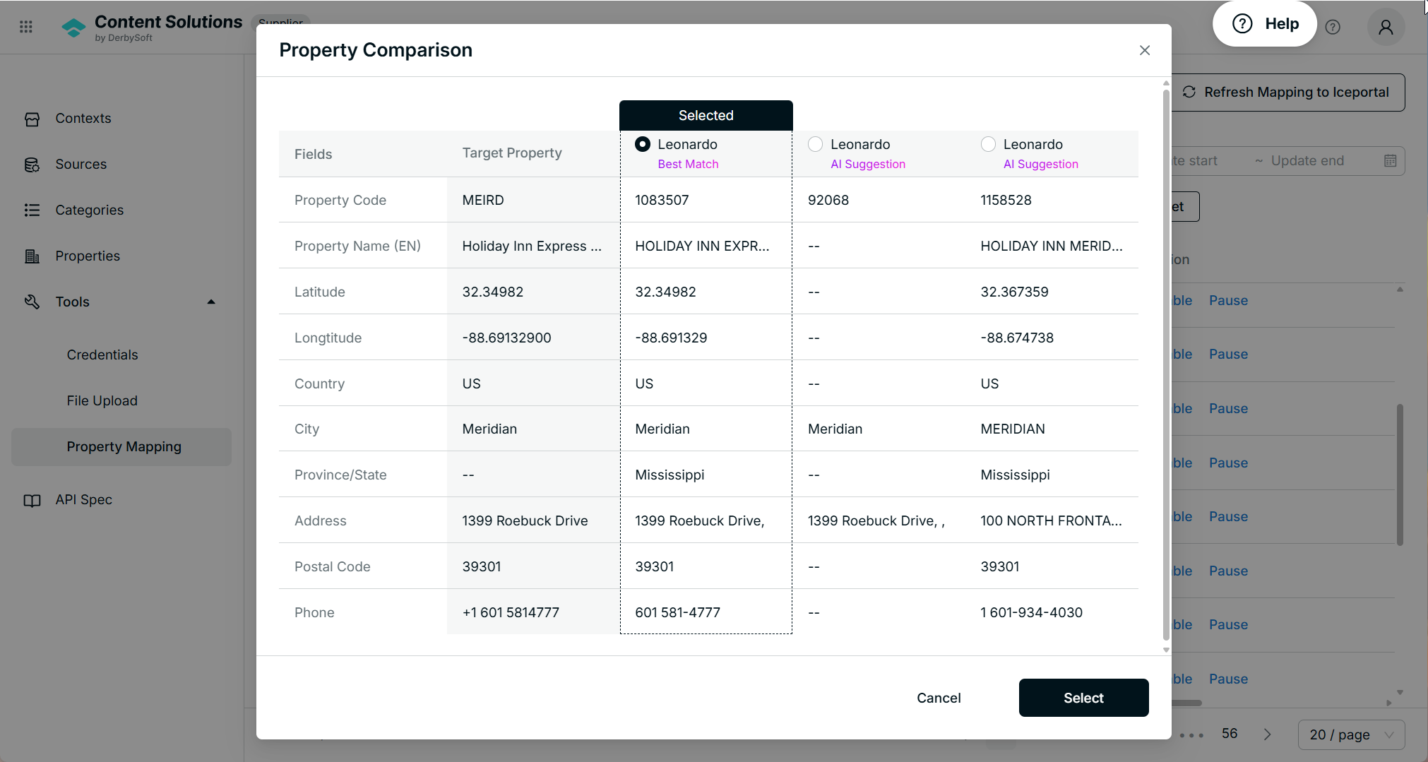The width and height of the screenshot is (1428, 762).
Task: Click the pagination ellipsis dots
Action: tap(1191, 735)
